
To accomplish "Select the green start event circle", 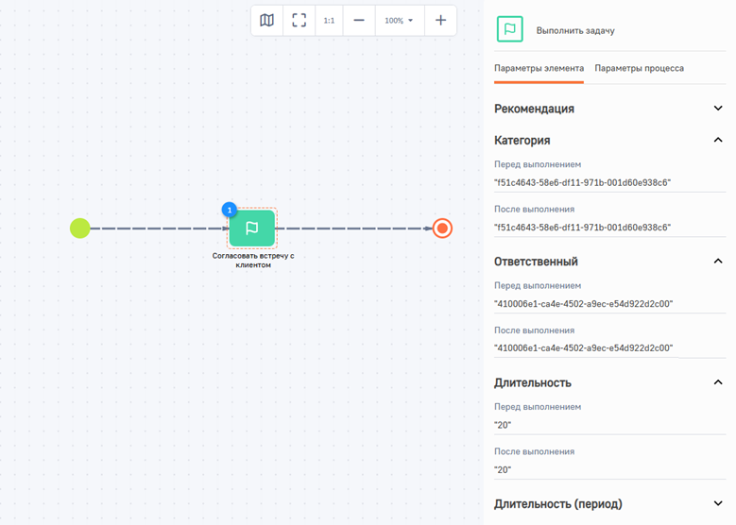I will (x=79, y=228).
